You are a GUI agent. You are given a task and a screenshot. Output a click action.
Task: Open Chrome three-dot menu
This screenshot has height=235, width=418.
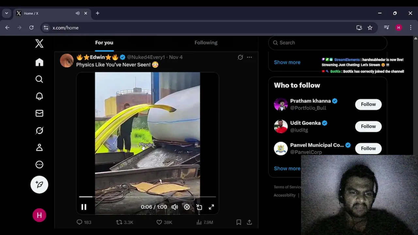click(x=410, y=28)
